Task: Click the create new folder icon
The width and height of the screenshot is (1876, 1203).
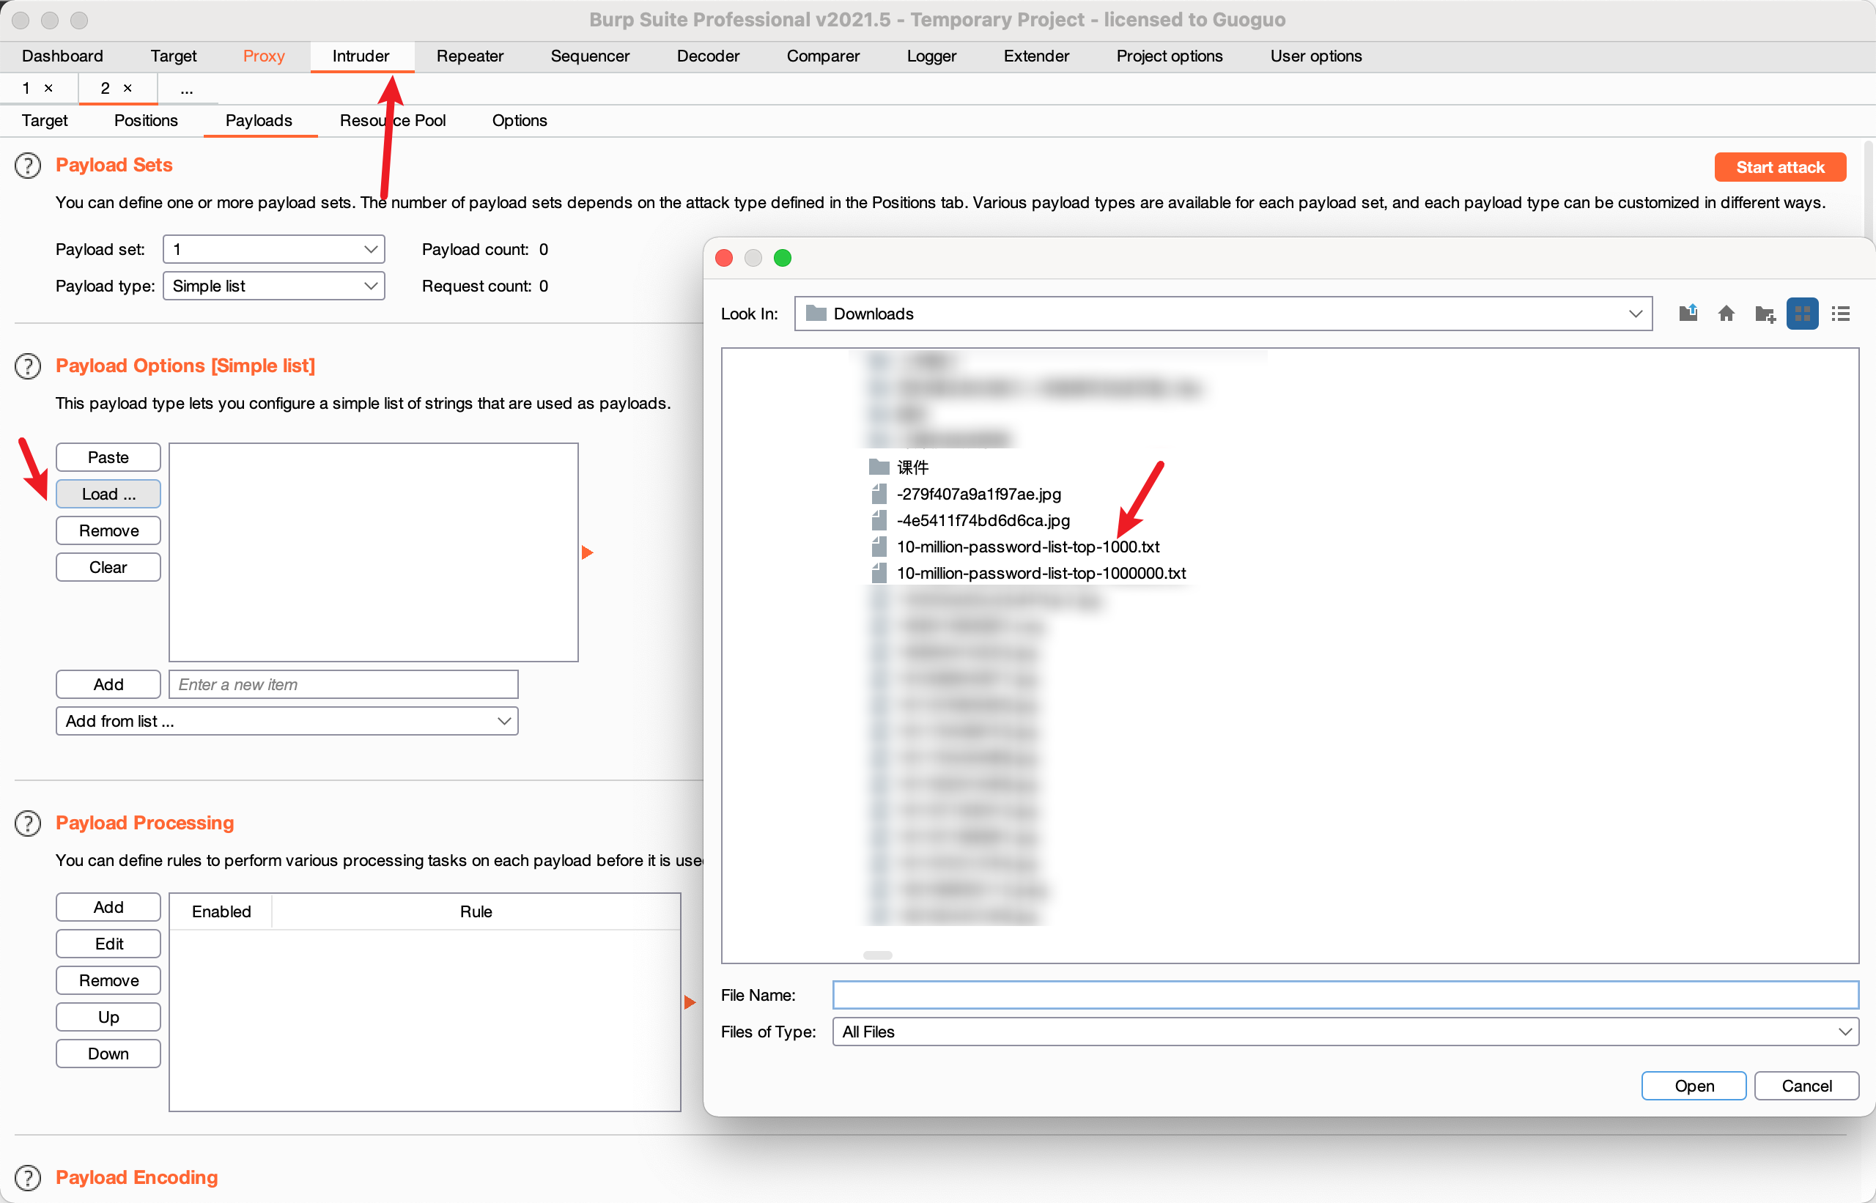Action: click(1765, 314)
